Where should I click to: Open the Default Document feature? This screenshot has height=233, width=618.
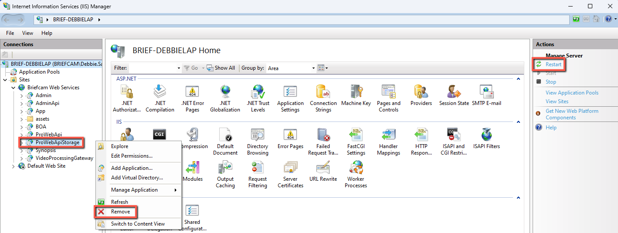[225, 142]
